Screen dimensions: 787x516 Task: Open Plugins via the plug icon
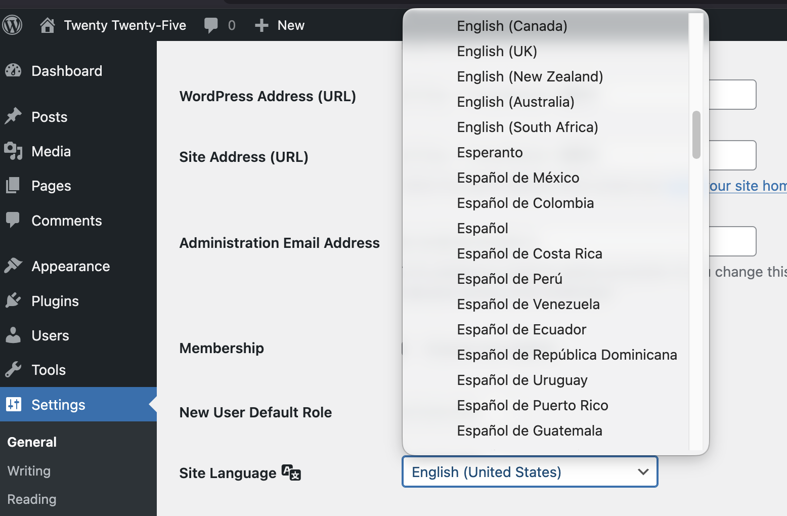(14, 300)
